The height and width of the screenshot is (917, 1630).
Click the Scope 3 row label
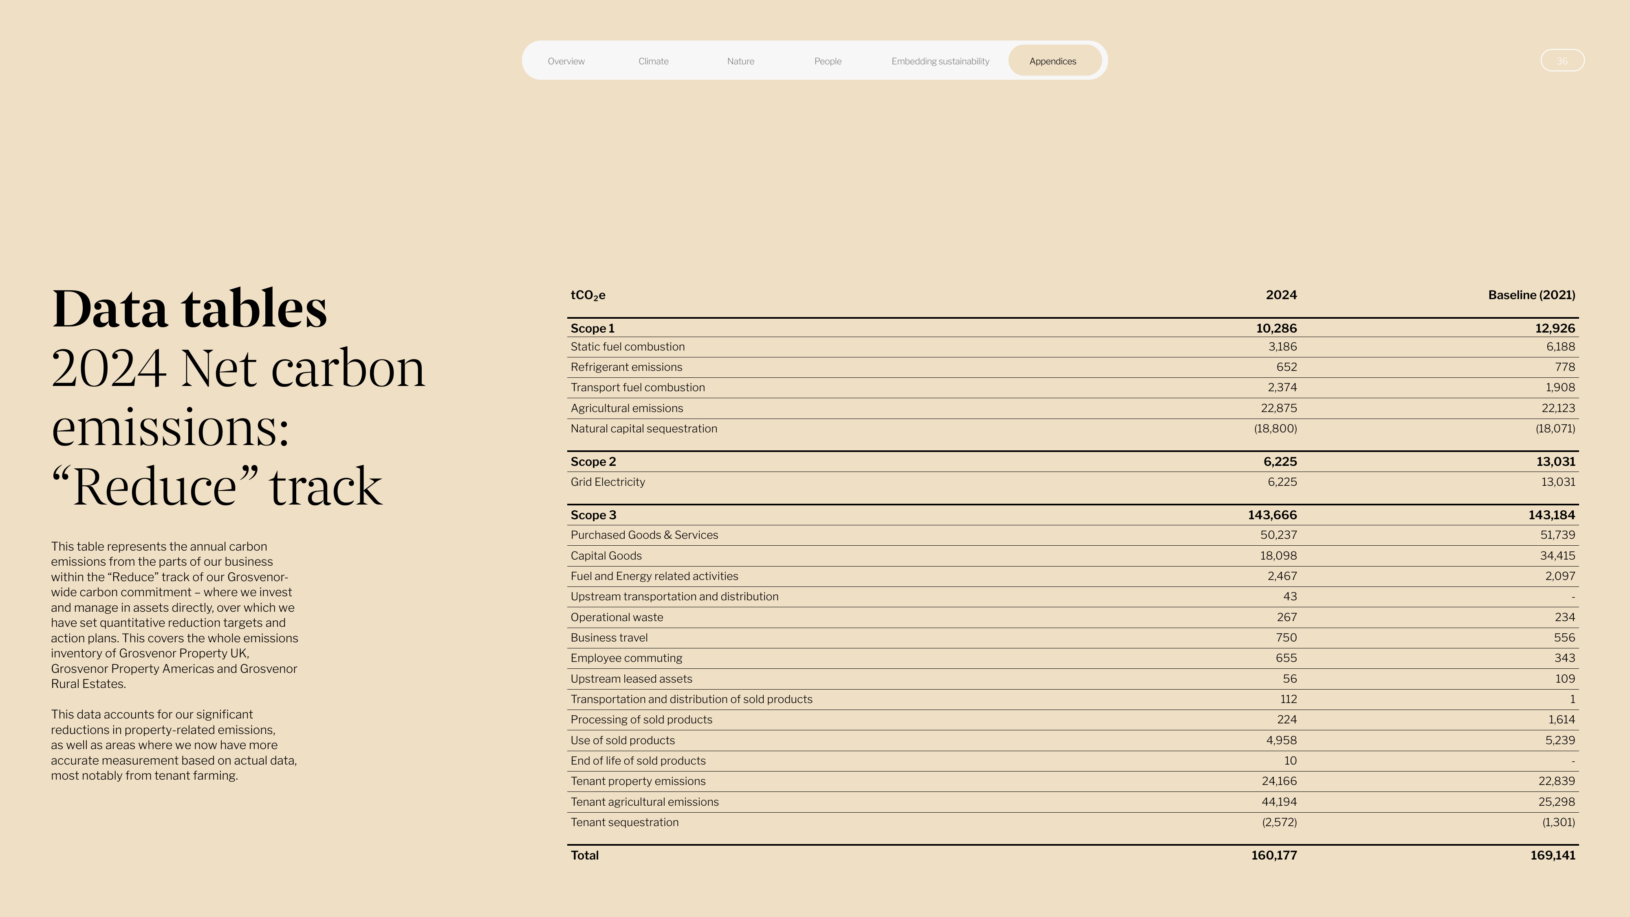tap(593, 515)
